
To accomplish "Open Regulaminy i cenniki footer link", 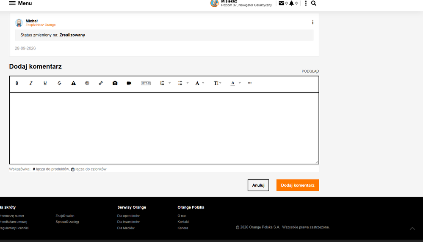I will pyautogui.click(x=14, y=228).
